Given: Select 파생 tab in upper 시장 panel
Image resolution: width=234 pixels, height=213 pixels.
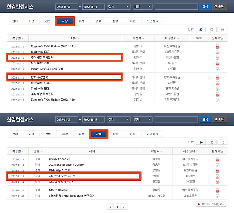Looking at the screenshot, I should 82,21.
